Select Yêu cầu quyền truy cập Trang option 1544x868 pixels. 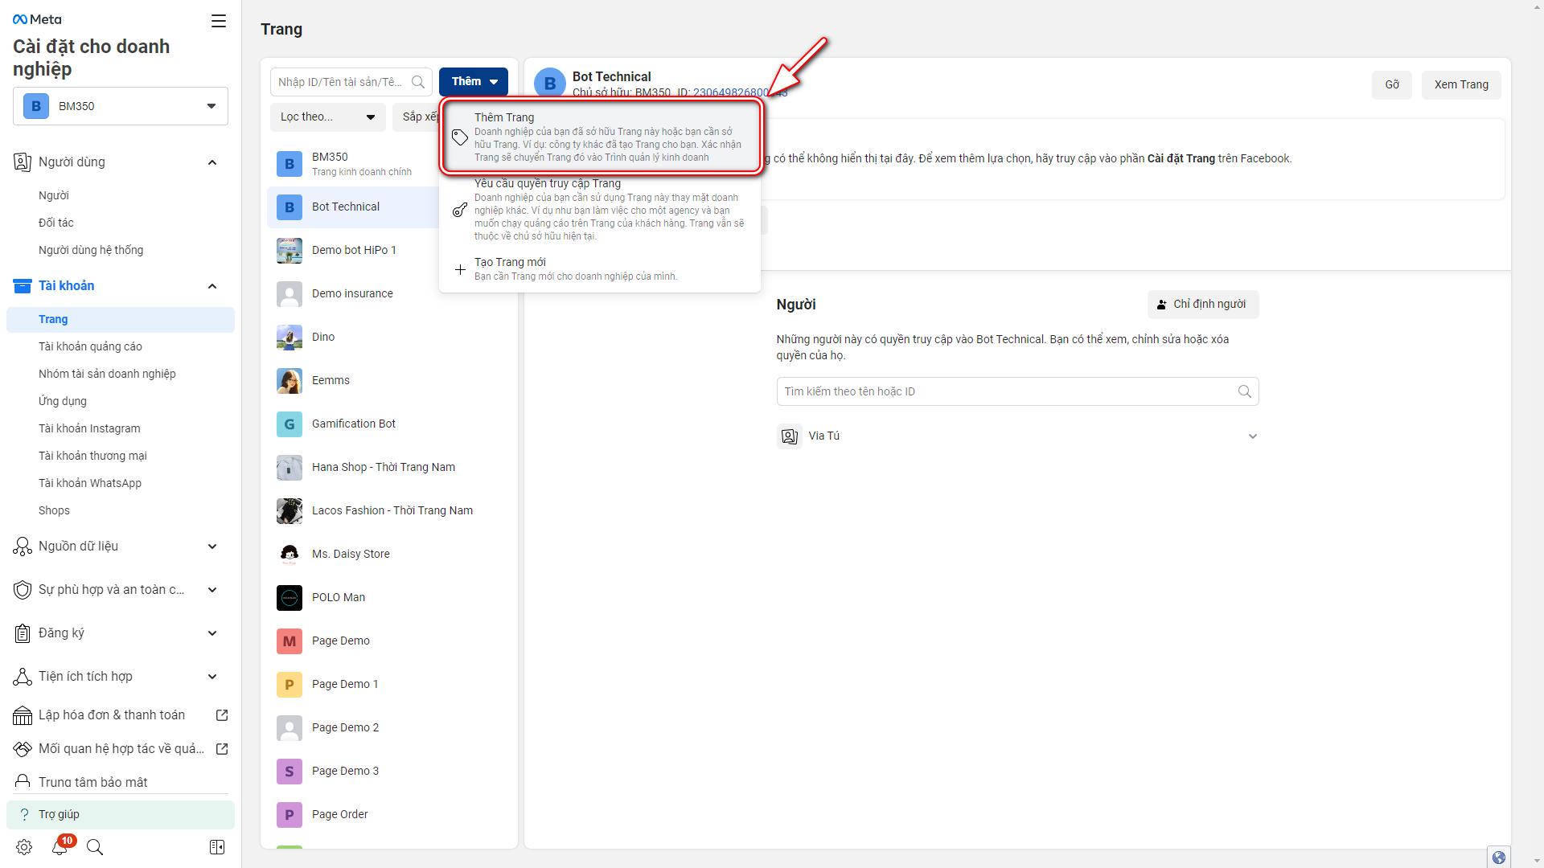pyautogui.click(x=600, y=209)
